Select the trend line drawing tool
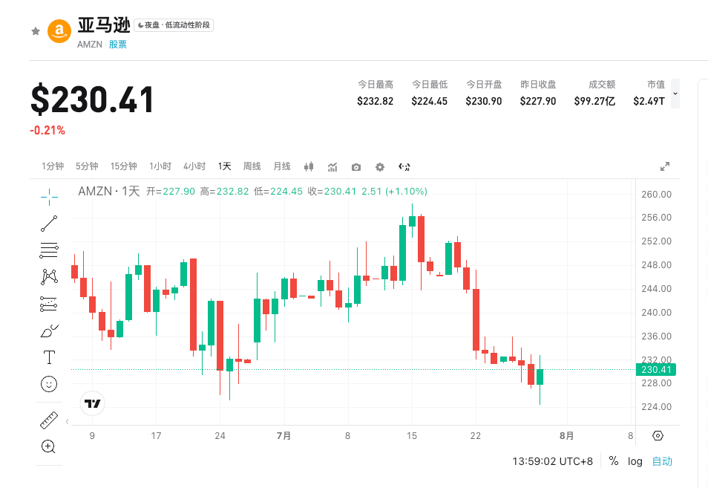The image size is (708, 488). [49, 224]
